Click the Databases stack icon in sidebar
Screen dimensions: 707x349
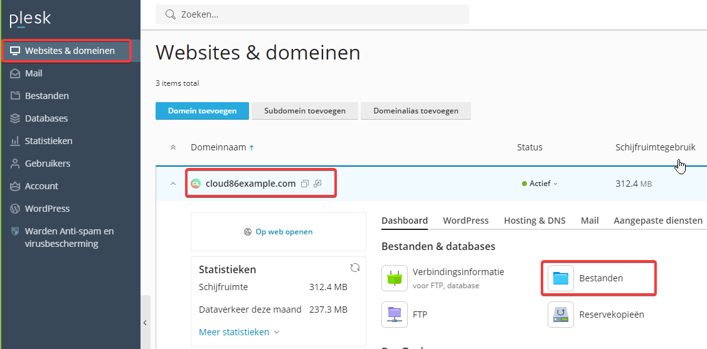(15, 118)
